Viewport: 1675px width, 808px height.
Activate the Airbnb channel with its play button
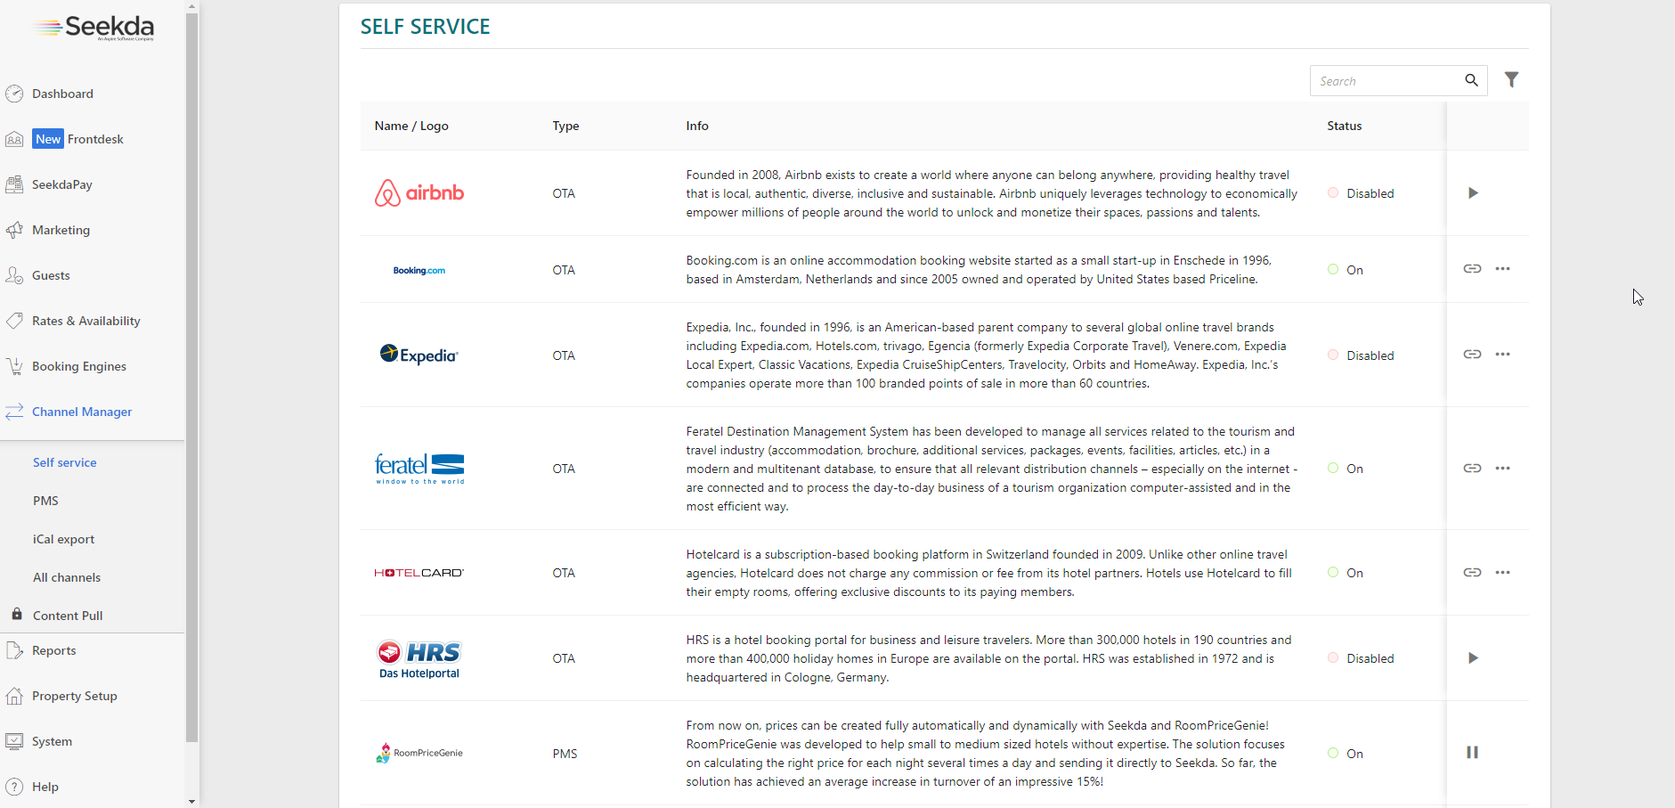point(1473,192)
